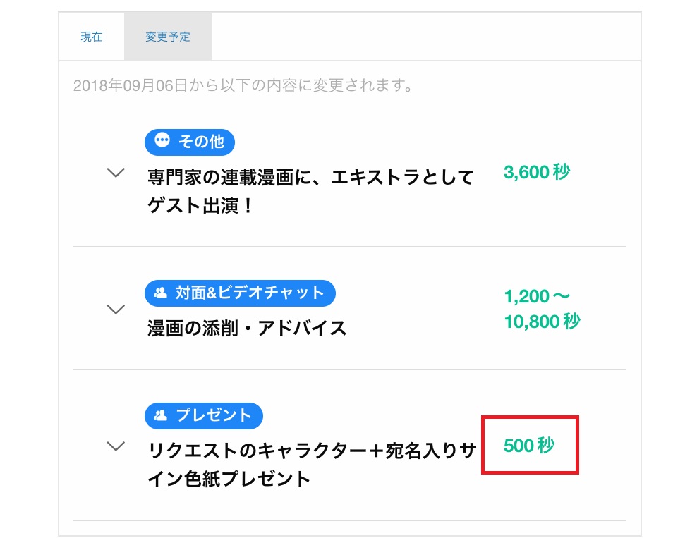The image size is (697, 538).
Task: Click the プレゼント label text
Action: click(x=214, y=415)
